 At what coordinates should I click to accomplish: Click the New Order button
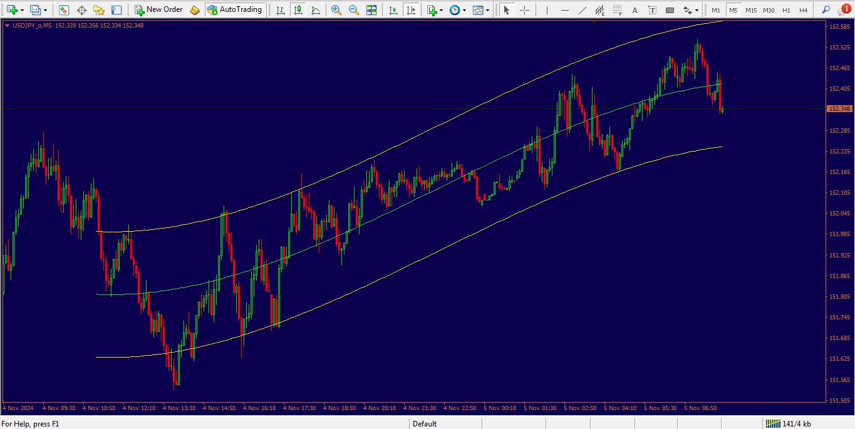[x=158, y=10]
